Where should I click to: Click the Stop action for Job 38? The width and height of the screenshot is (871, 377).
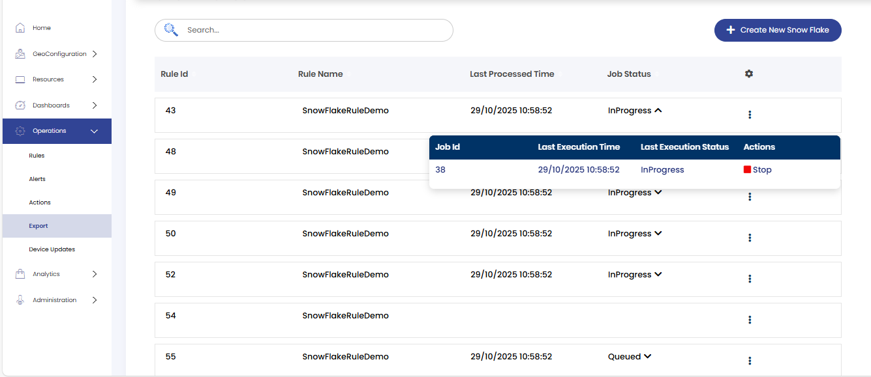pyautogui.click(x=757, y=170)
